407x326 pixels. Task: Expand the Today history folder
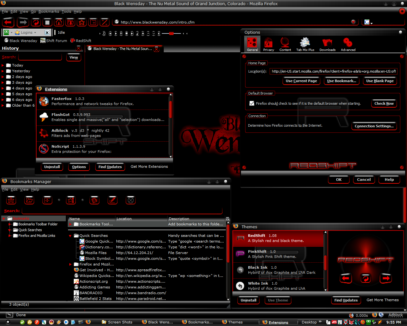(x=3, y=66)
